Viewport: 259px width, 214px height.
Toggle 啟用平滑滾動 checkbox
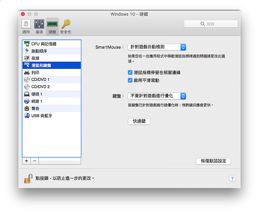pos(130,80)
